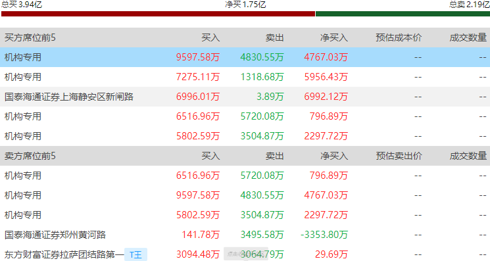
Task: Click the net buy value 6992.12万
Action: [326, 97]
